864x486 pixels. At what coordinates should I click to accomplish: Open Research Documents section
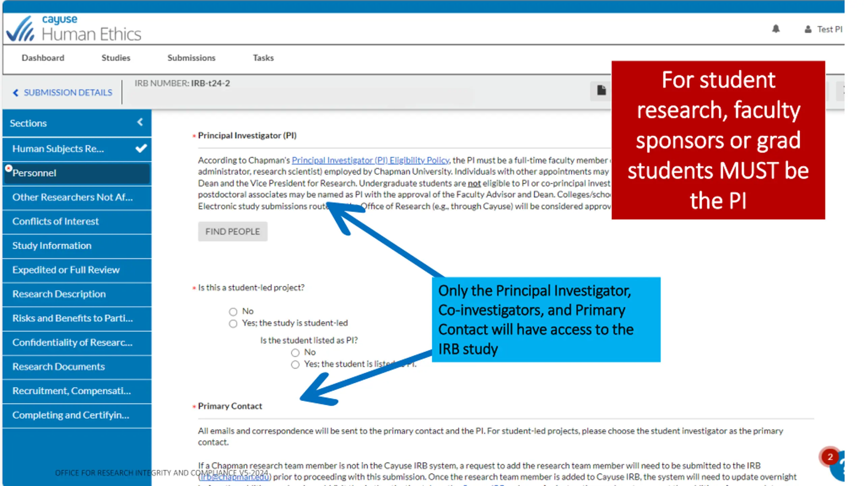77,367
